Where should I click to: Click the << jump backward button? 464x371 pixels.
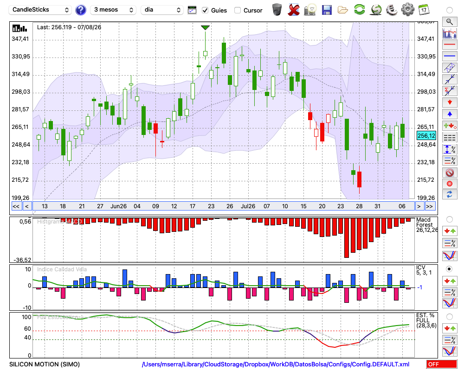(16, 206)
